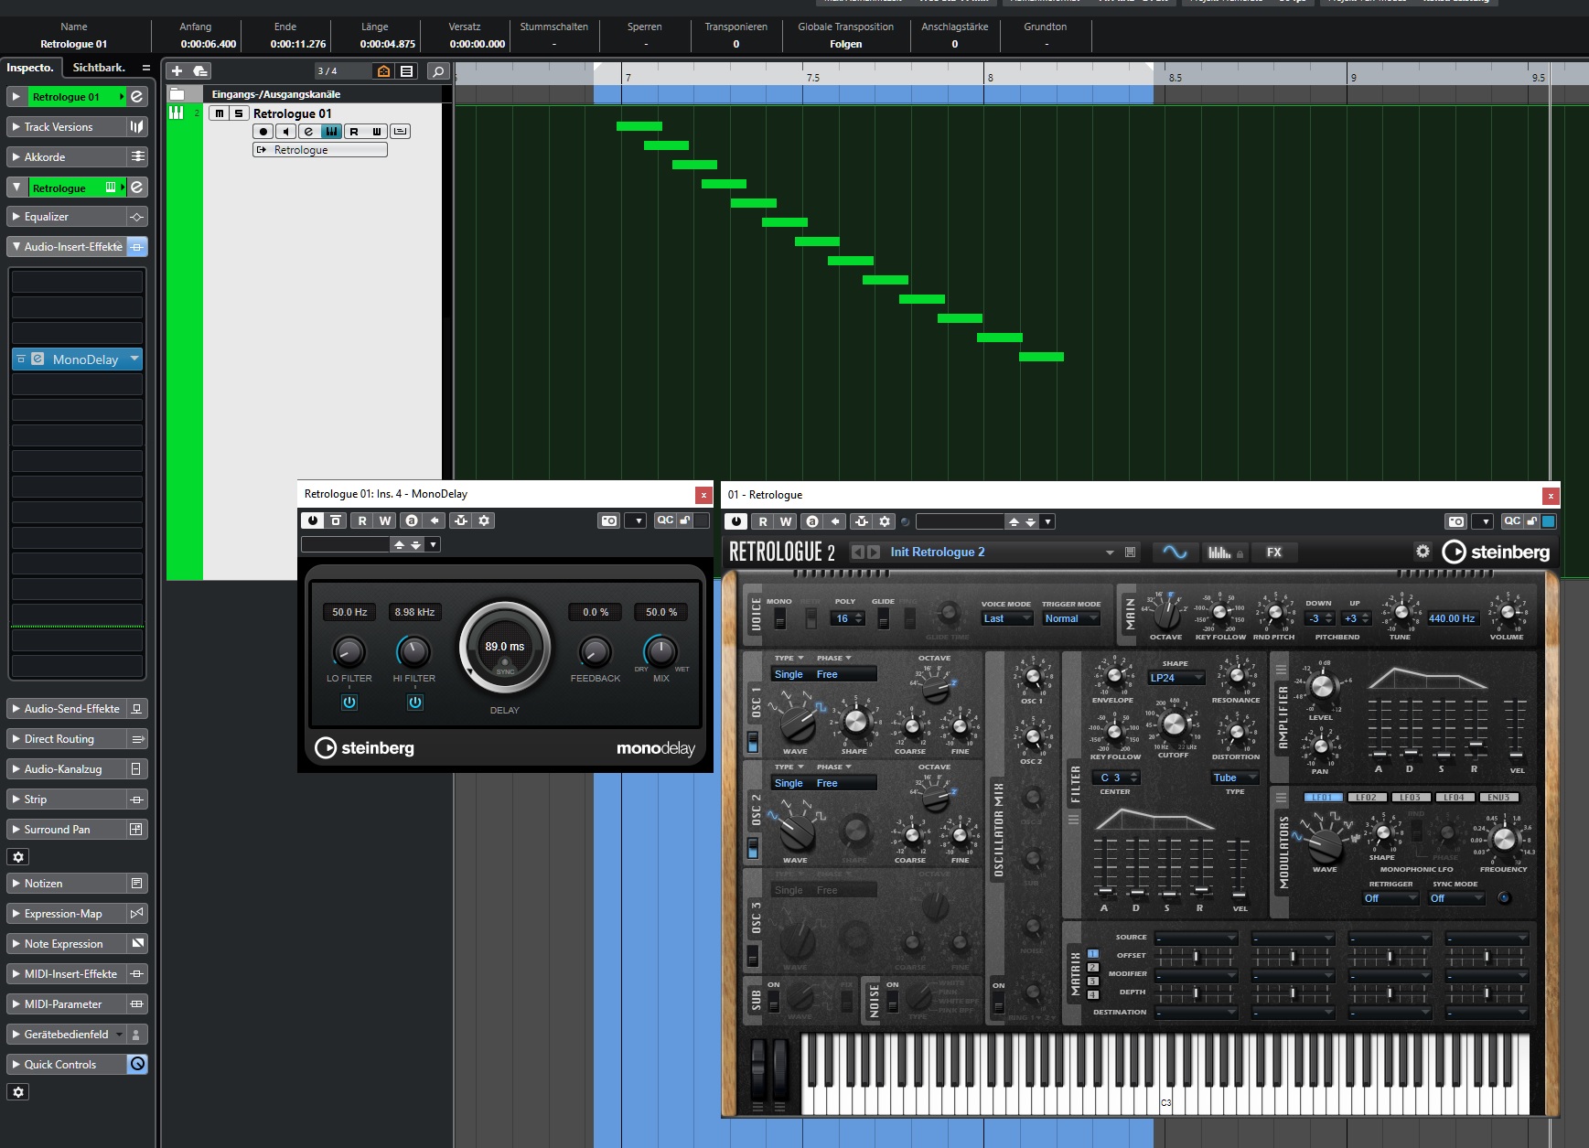This screenshot has width=1589, height=1148.
Task: Click the monitor speaker icon on track
Action: (285, 132)
